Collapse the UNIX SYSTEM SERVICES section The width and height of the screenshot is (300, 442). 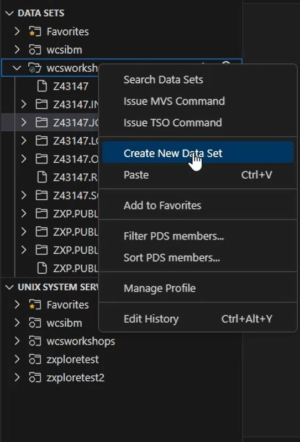coord(9,287)
